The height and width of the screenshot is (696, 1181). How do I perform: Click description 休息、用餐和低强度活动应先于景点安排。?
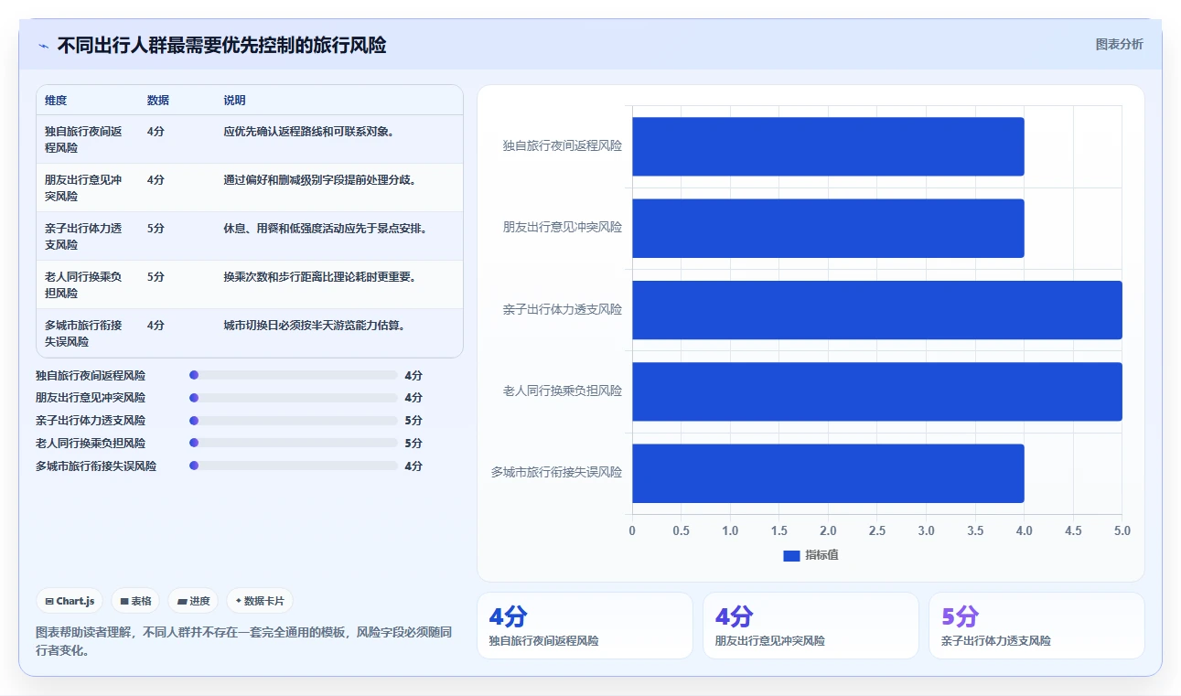tap(327, 229)
